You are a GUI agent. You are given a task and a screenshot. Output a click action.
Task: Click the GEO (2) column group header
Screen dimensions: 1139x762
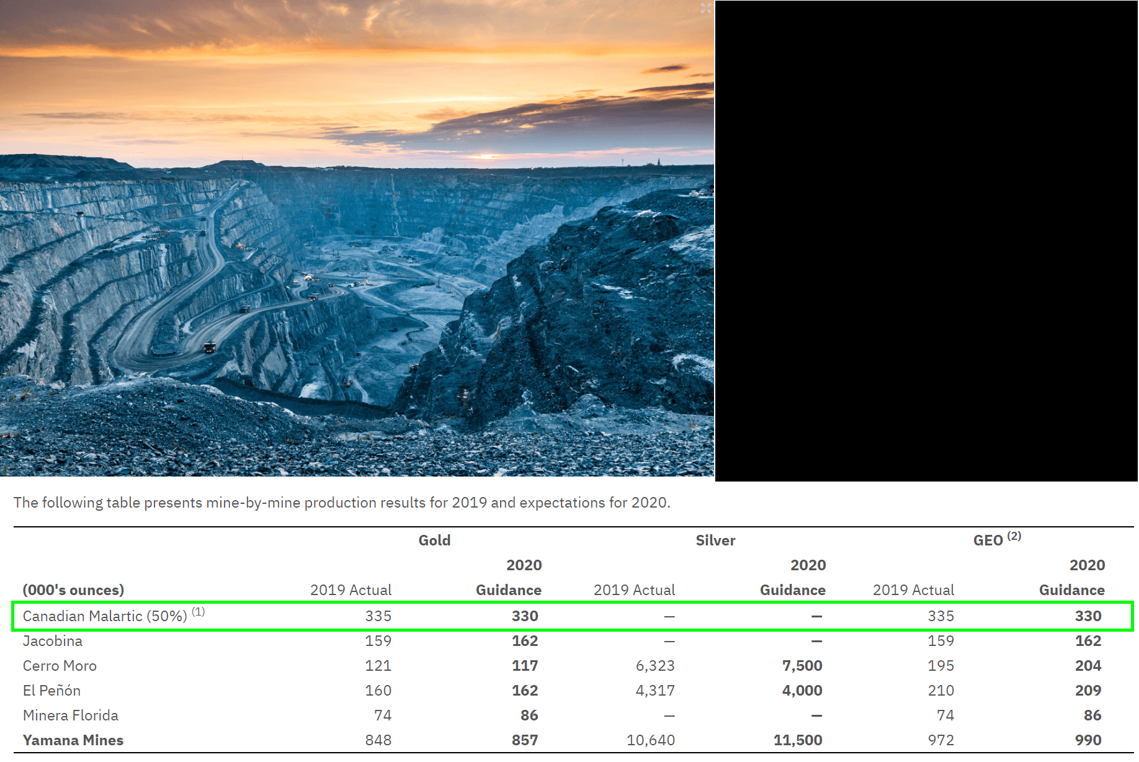point(997,539)
